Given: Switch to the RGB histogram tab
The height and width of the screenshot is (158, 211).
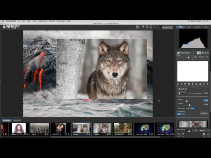Looking at the screenshot, I should coord(180,27).
